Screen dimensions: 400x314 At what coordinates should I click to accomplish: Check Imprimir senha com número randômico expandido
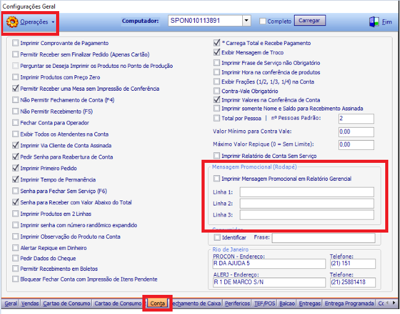tap(15, 225)
